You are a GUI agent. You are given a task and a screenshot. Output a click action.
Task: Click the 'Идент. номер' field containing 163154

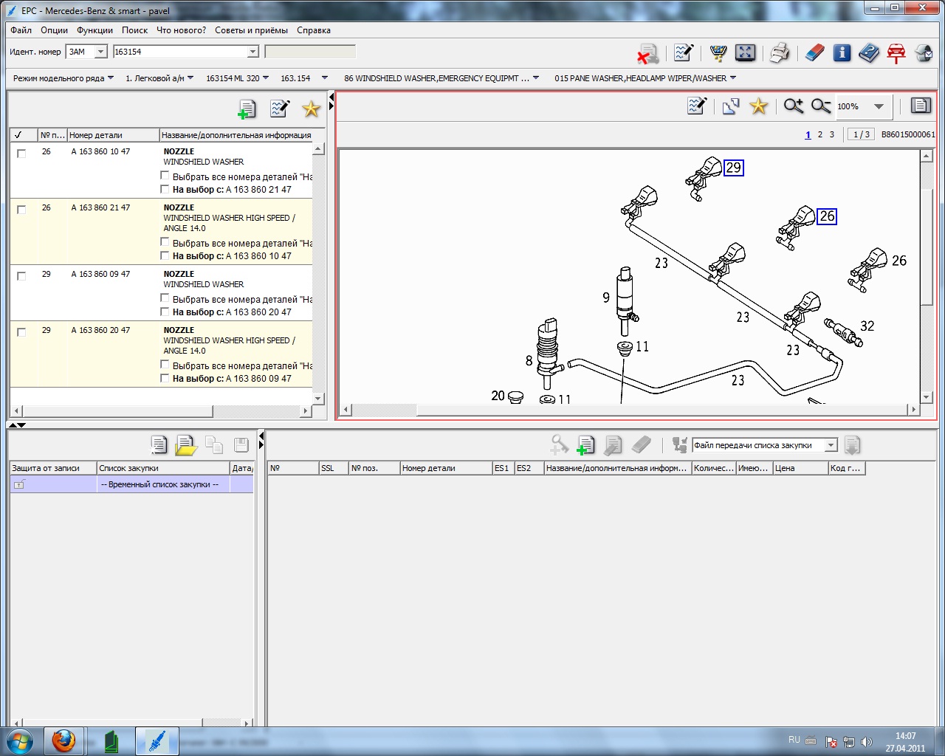pos(179,52)
